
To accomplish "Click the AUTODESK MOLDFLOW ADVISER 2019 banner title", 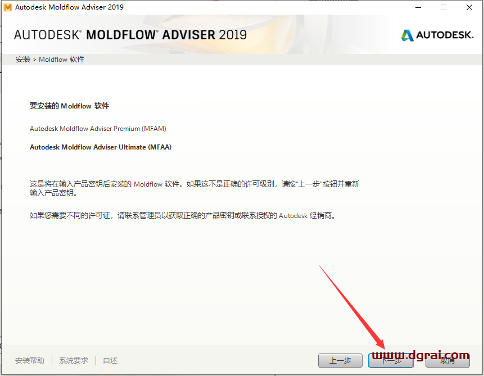I will pyautogui.click(x=130, y=35).
